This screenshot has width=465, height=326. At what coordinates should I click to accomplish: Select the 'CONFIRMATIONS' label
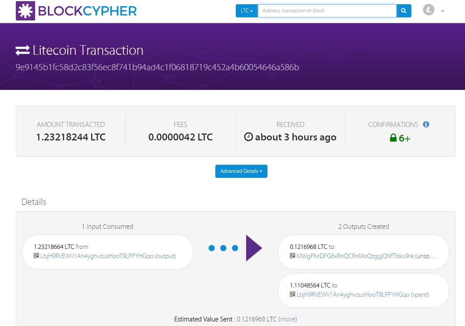(393, 125)
